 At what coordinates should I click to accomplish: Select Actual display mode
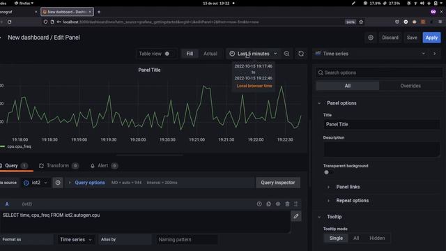tap(210, 54)
